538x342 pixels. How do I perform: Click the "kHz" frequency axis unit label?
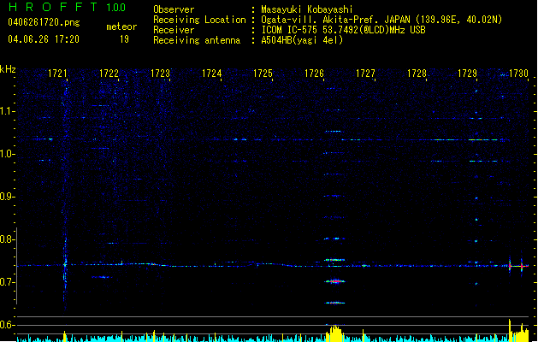pos(8,69)
